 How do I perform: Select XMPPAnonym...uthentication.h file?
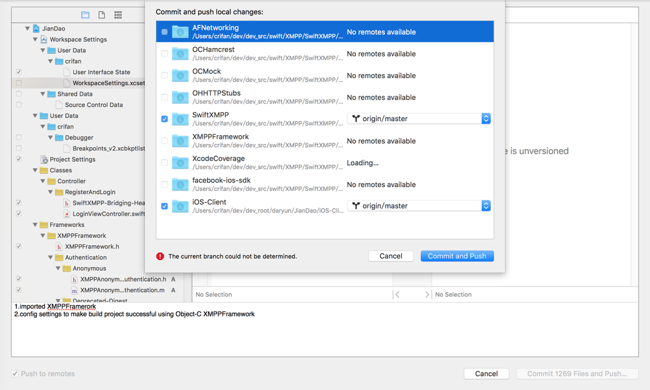[x=123, y=279]
